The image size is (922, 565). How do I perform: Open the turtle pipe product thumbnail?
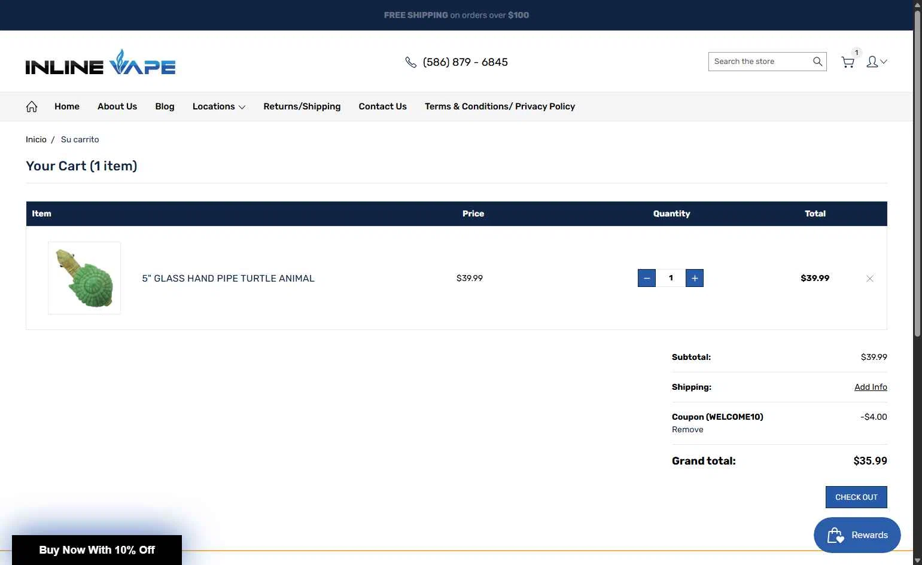(84, 278)
